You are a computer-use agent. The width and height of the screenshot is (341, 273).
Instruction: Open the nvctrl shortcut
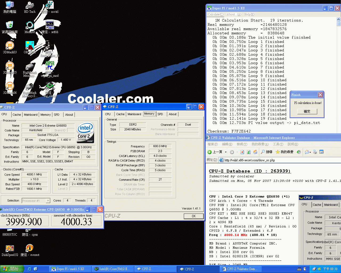[49, 5]
